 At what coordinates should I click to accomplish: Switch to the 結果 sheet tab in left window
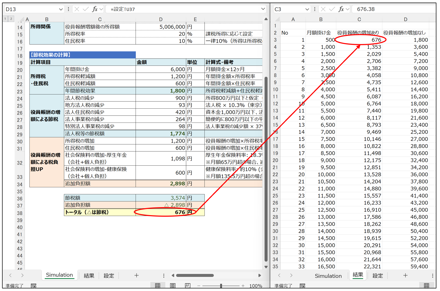(x=89, y=276)
